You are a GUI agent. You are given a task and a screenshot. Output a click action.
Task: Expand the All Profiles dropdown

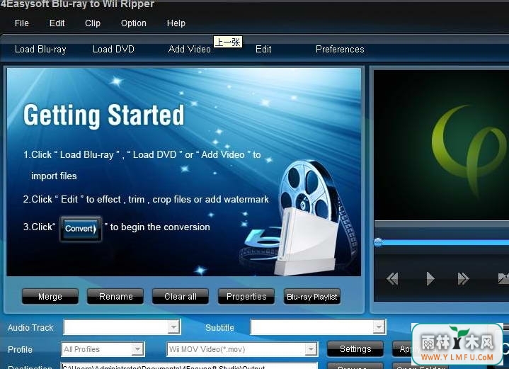click(x=137, y=349)
